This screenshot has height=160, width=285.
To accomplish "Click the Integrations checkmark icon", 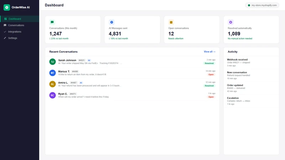I will [x=5, y=32].
